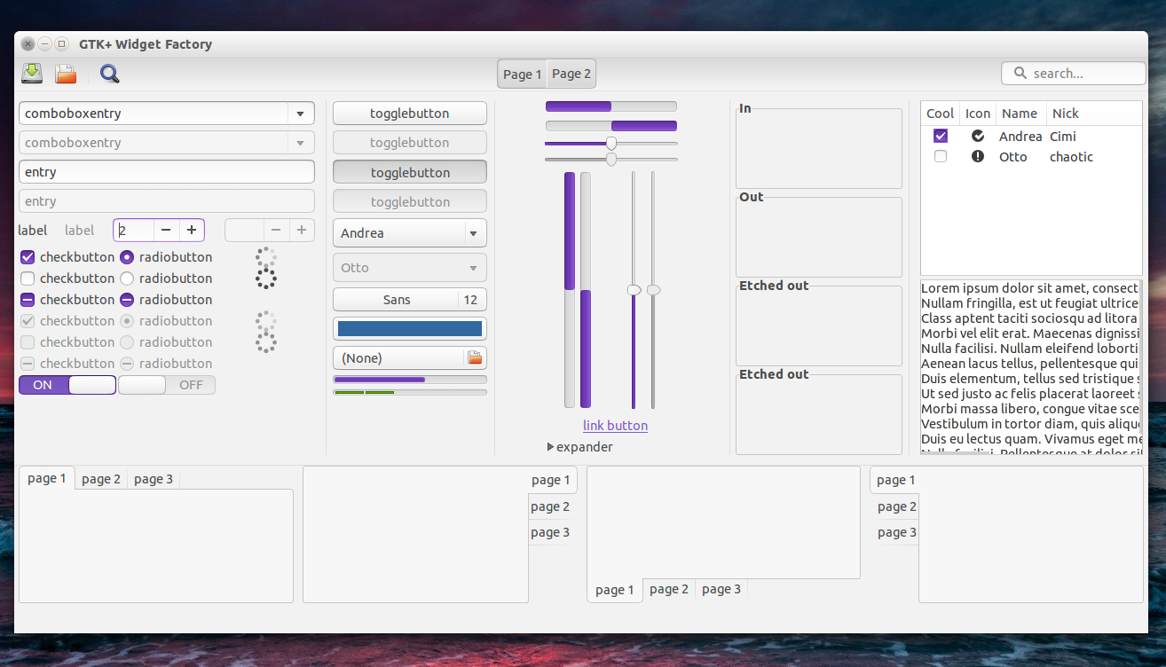1166x667 pixels.
Task: Toggle the ON switch to off
Action: click(x=67, y=384)
